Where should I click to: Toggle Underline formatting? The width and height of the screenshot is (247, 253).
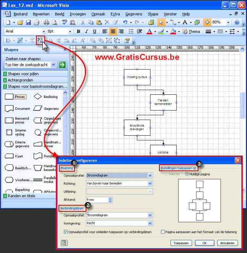pyautogui.click(x=95, y=31)
